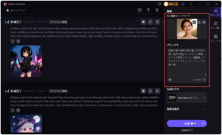Add coins with the plus icon
The image size is (222, 135).
click(x=176, y=4)
